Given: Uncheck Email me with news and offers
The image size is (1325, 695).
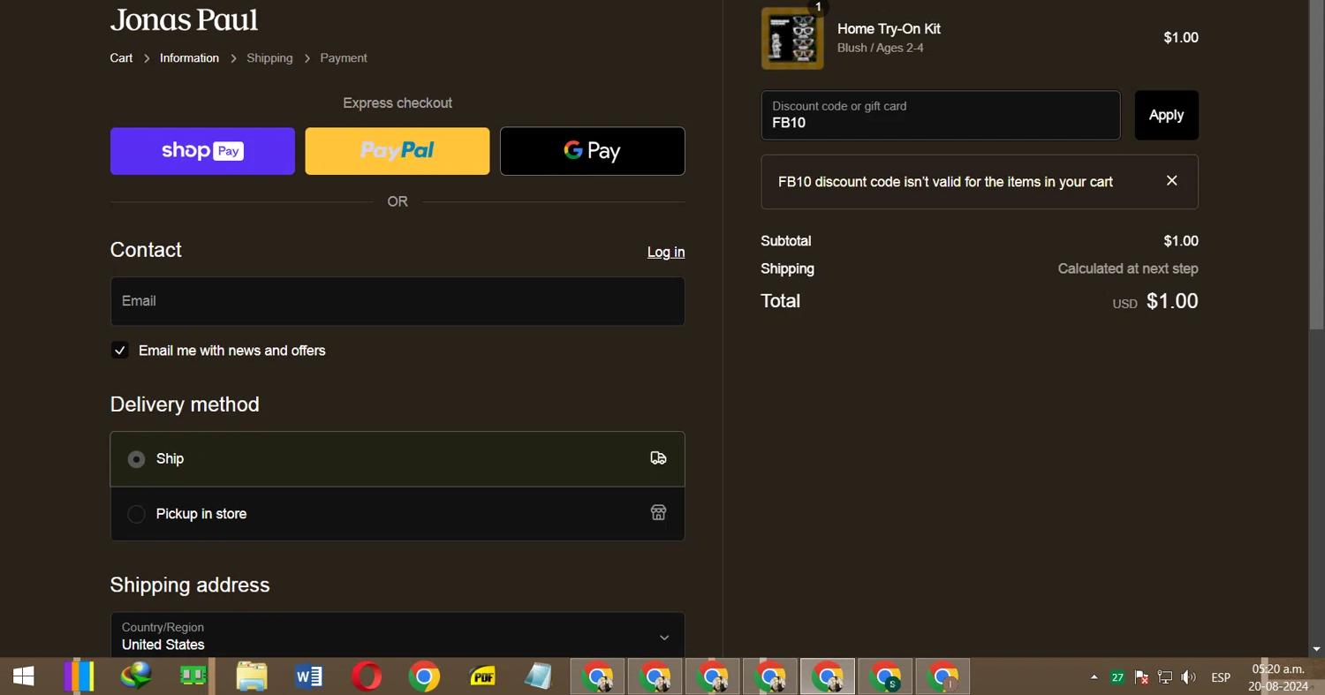Looking at the screenshot, I should tap(120, 351).
